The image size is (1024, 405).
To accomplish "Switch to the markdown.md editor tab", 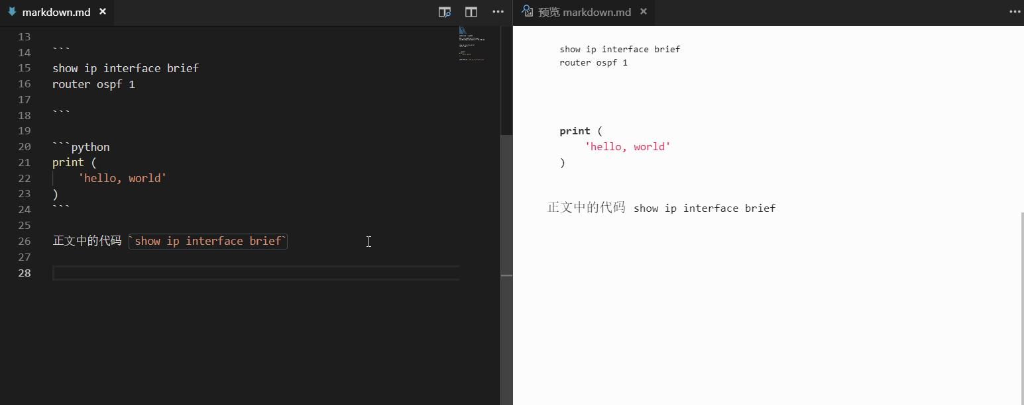I will click(x=56, y=11).
